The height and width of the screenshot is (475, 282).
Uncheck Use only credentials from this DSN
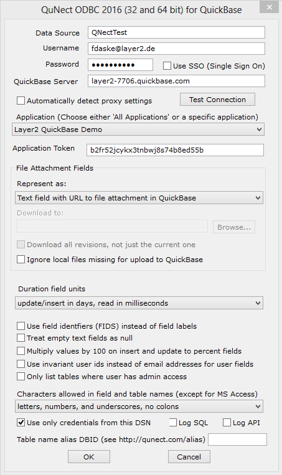(x=21, y=423)
